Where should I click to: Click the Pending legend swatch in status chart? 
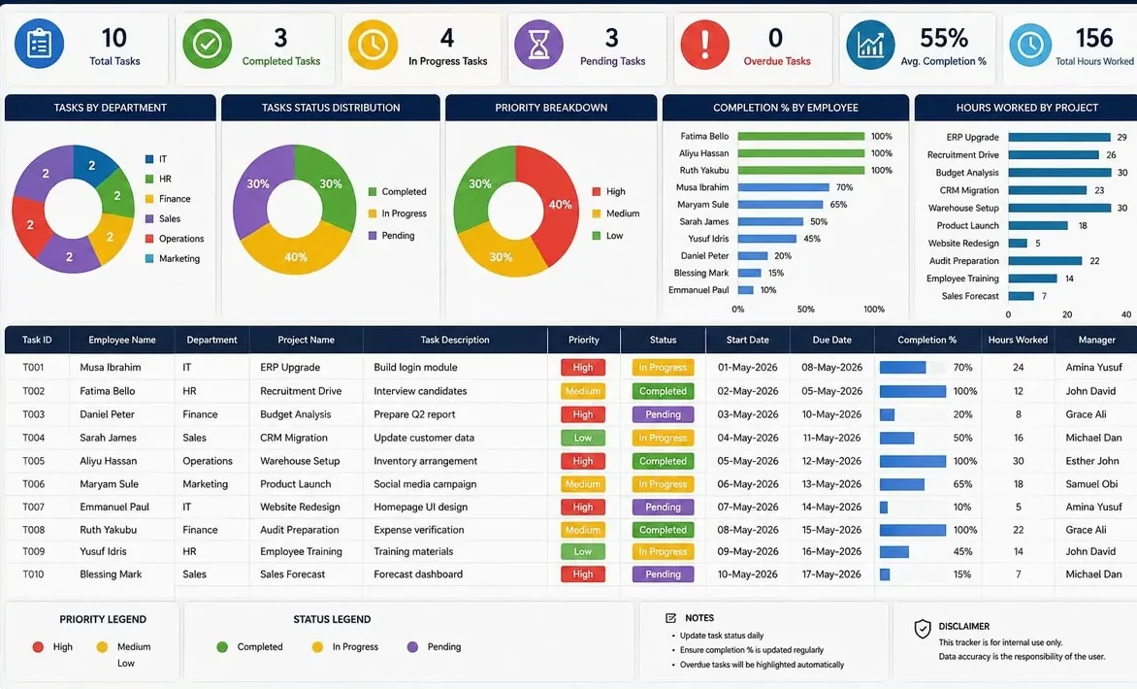(373, 236)
